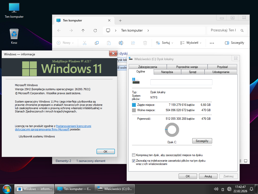The height and width of the screenshot is (194, 258).
Task: Click the Szczegóły button under Dysk C
Action: [202, 141]
